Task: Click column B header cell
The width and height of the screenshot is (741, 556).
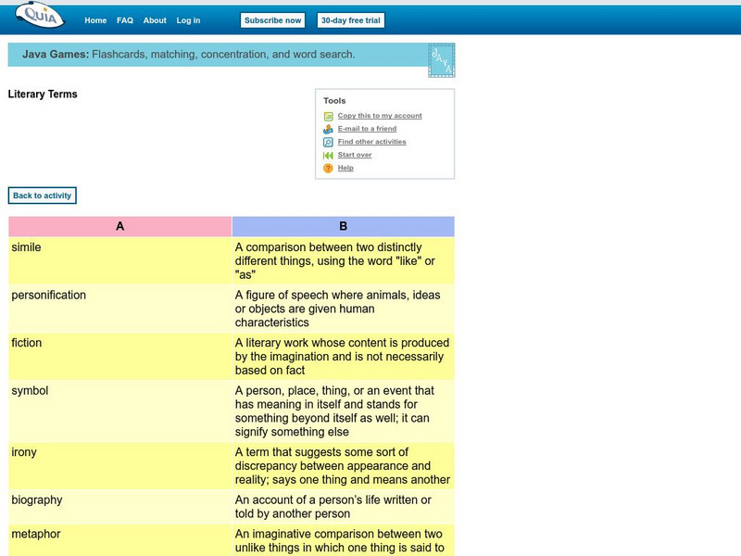Action: point(343,226)
